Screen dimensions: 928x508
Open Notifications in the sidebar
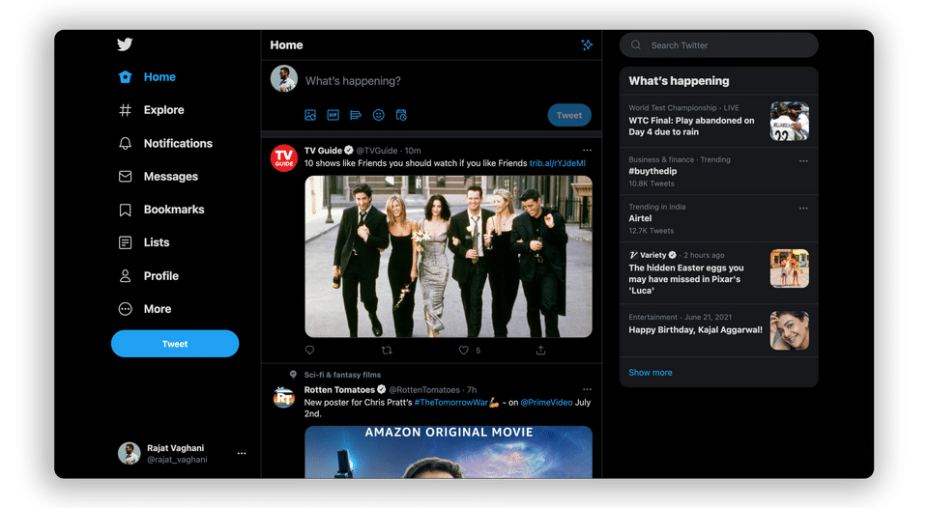pyautogui.click(x=165, y=143)
